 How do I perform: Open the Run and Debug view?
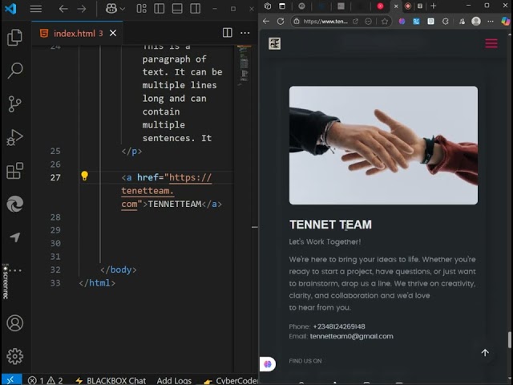click(x=14, y=137)
